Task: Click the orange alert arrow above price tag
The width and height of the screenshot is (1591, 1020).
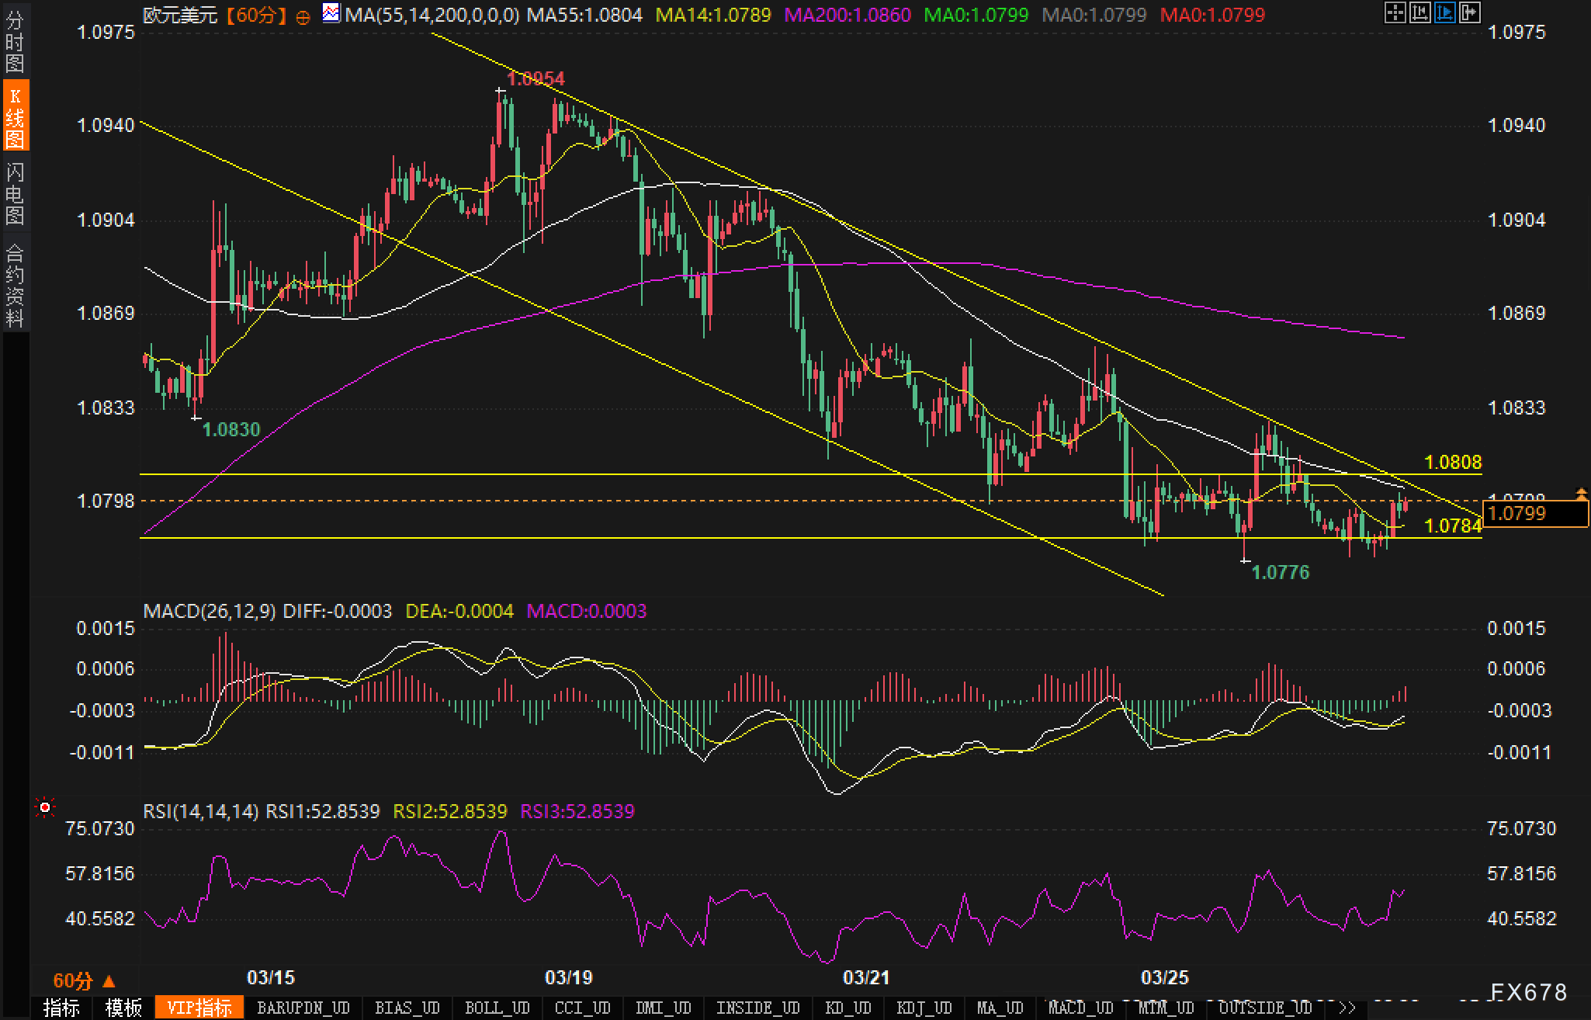Action: click(x=1581, y=492)
